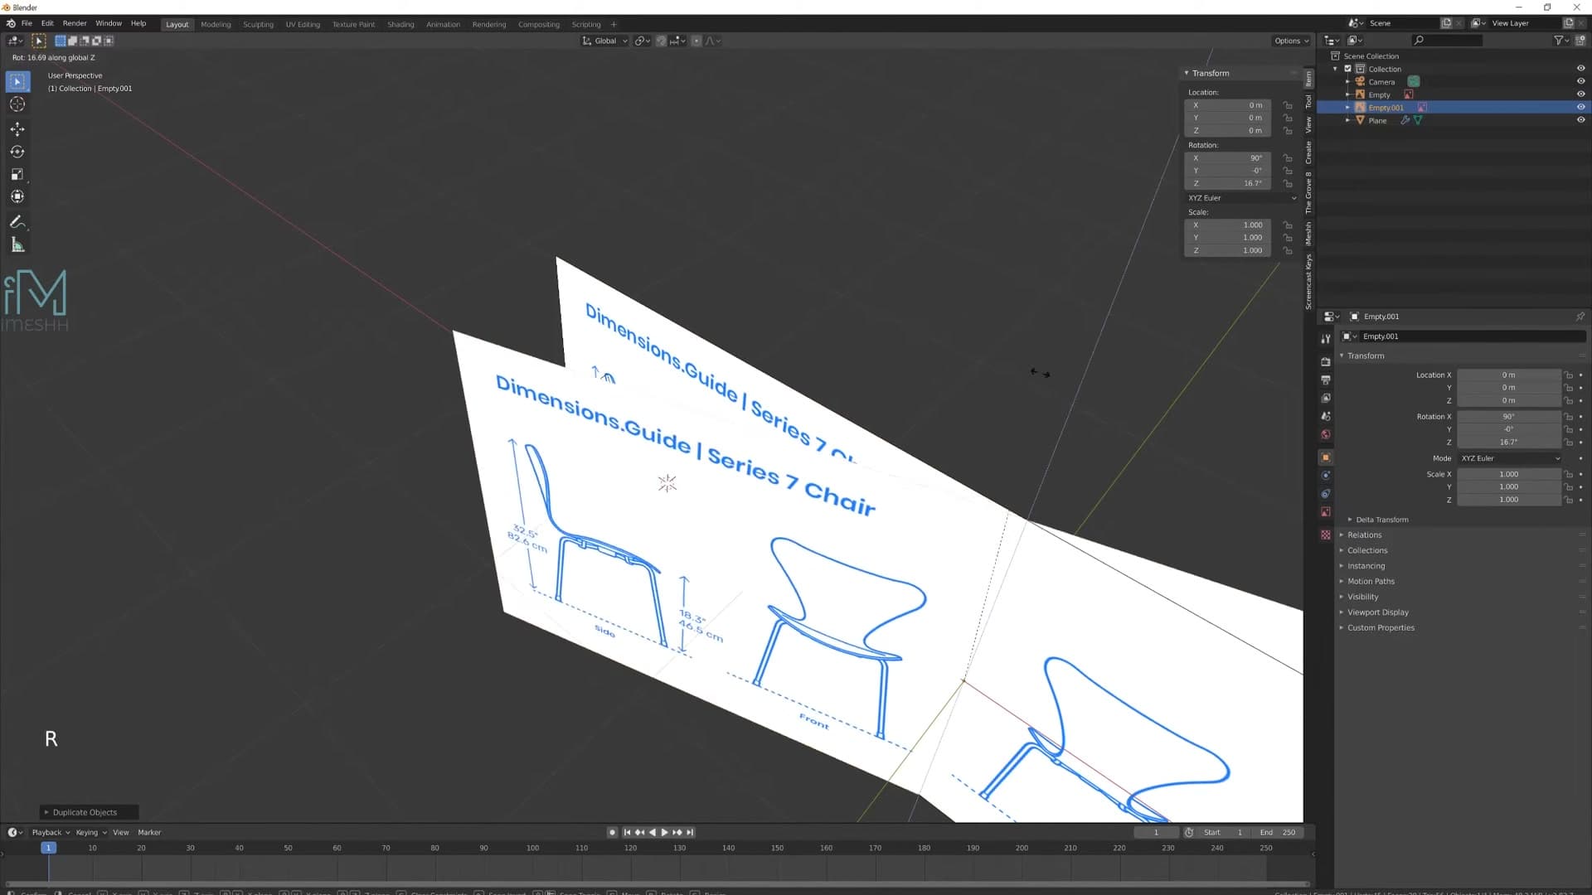The image size is (1592, 895).
Task: Open the Scene properties tab
Action: 1326,417
